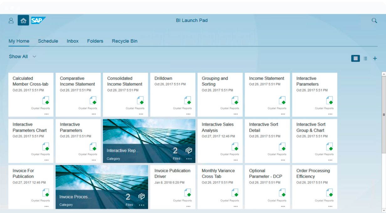Open the Recycle Bin tab
This screenshot has height=213, width=386.
click(124, 41)
